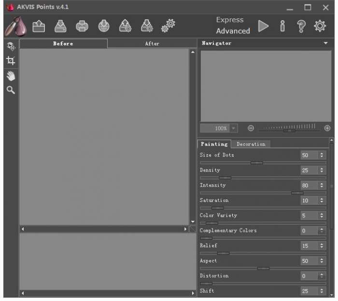
Task: Select the Crop tool
Action: 11,60
